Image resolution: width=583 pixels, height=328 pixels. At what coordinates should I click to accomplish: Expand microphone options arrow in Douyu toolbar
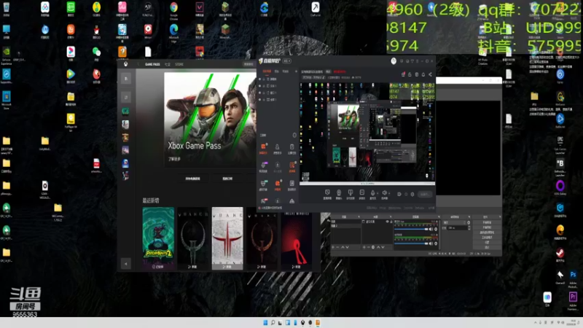tap(377, 193)
